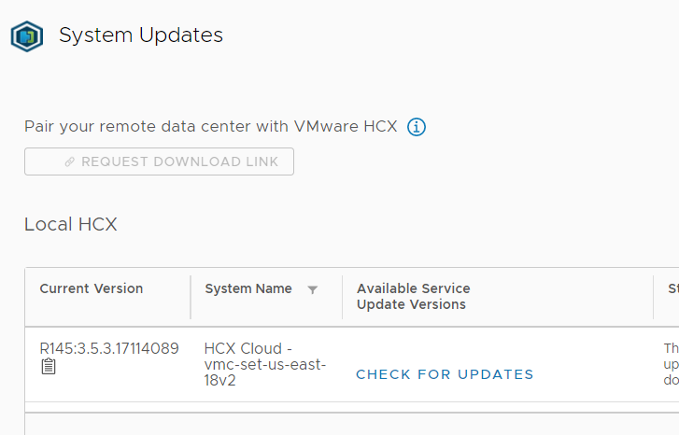This screenshot has width=679, height=435.
Task: Click the truncated status text in first row
Action: pyautogui.click(x=671, y=365)
